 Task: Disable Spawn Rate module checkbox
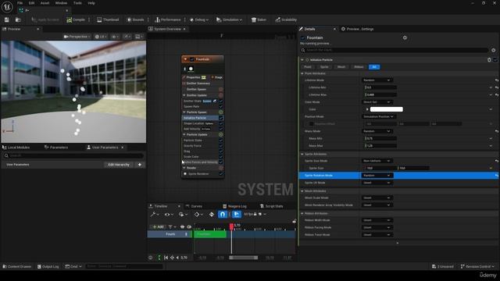[x=220, y=106]
